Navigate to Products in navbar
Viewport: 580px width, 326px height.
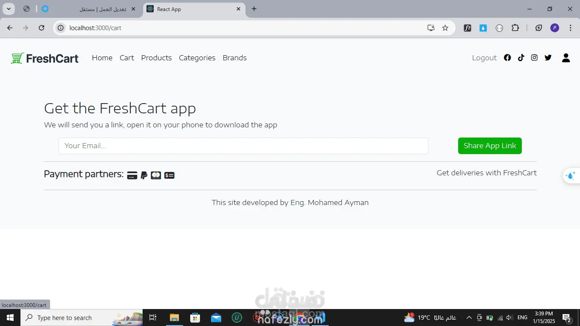[156, 58]
